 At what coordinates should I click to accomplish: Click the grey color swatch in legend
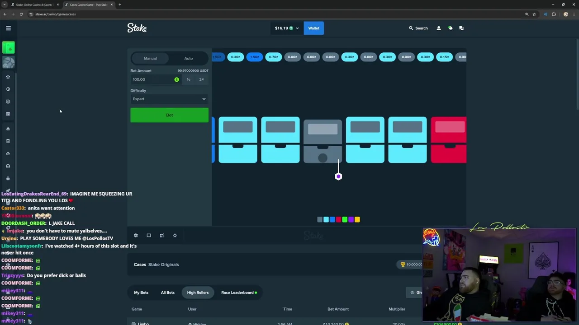coord(320,219)
